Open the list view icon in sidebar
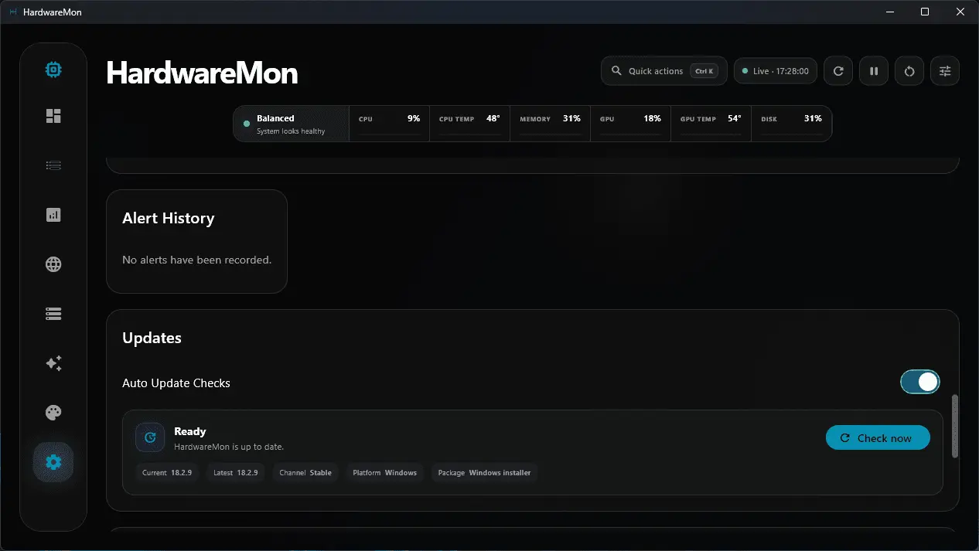The image size is (979, 551). 53,165
